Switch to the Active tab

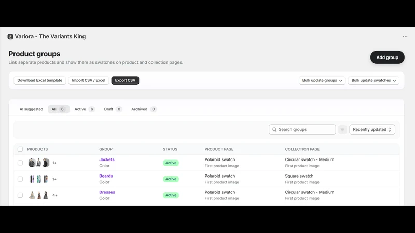click(x=85, y=109)
